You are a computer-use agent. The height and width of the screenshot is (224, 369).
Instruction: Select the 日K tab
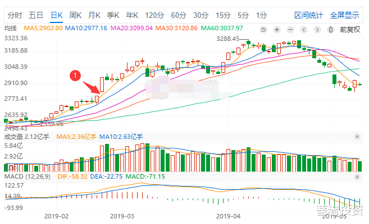pyautogui.click(x=57, y=15)
